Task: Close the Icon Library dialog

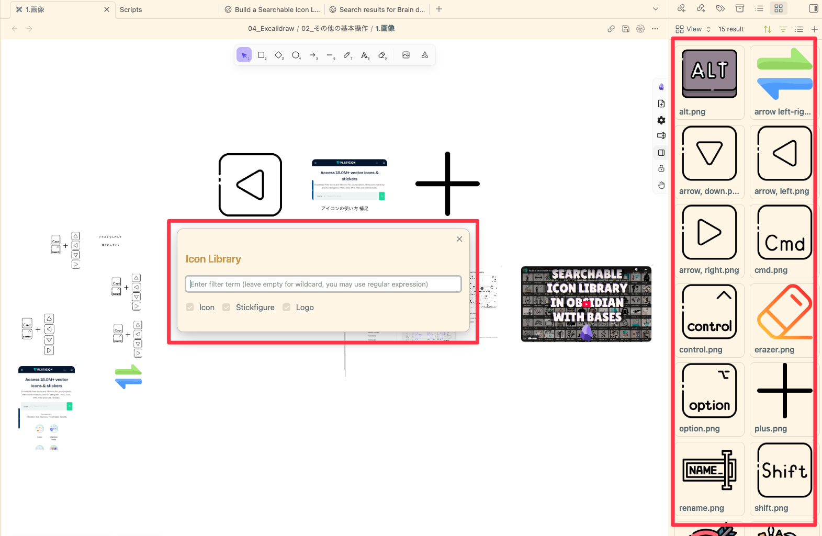Action: point(459,239)
